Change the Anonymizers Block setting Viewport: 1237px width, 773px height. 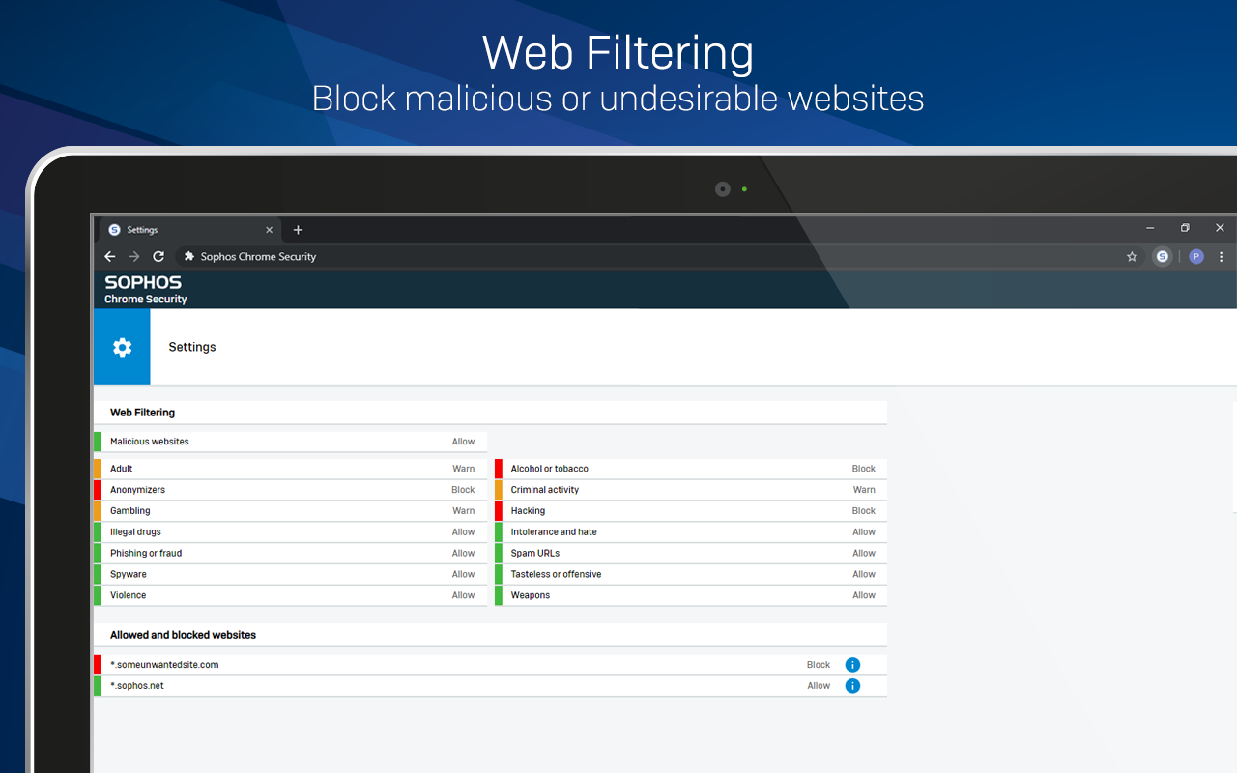click(463, 489)
